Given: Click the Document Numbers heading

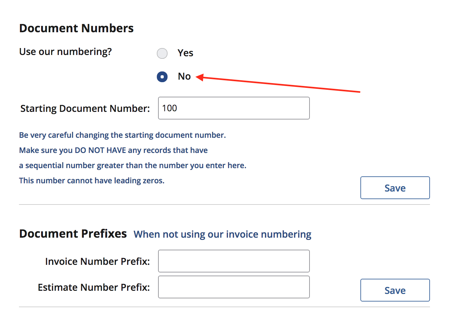Looking at the screenshot, I should pyautogui.click(x=77, y=28).
